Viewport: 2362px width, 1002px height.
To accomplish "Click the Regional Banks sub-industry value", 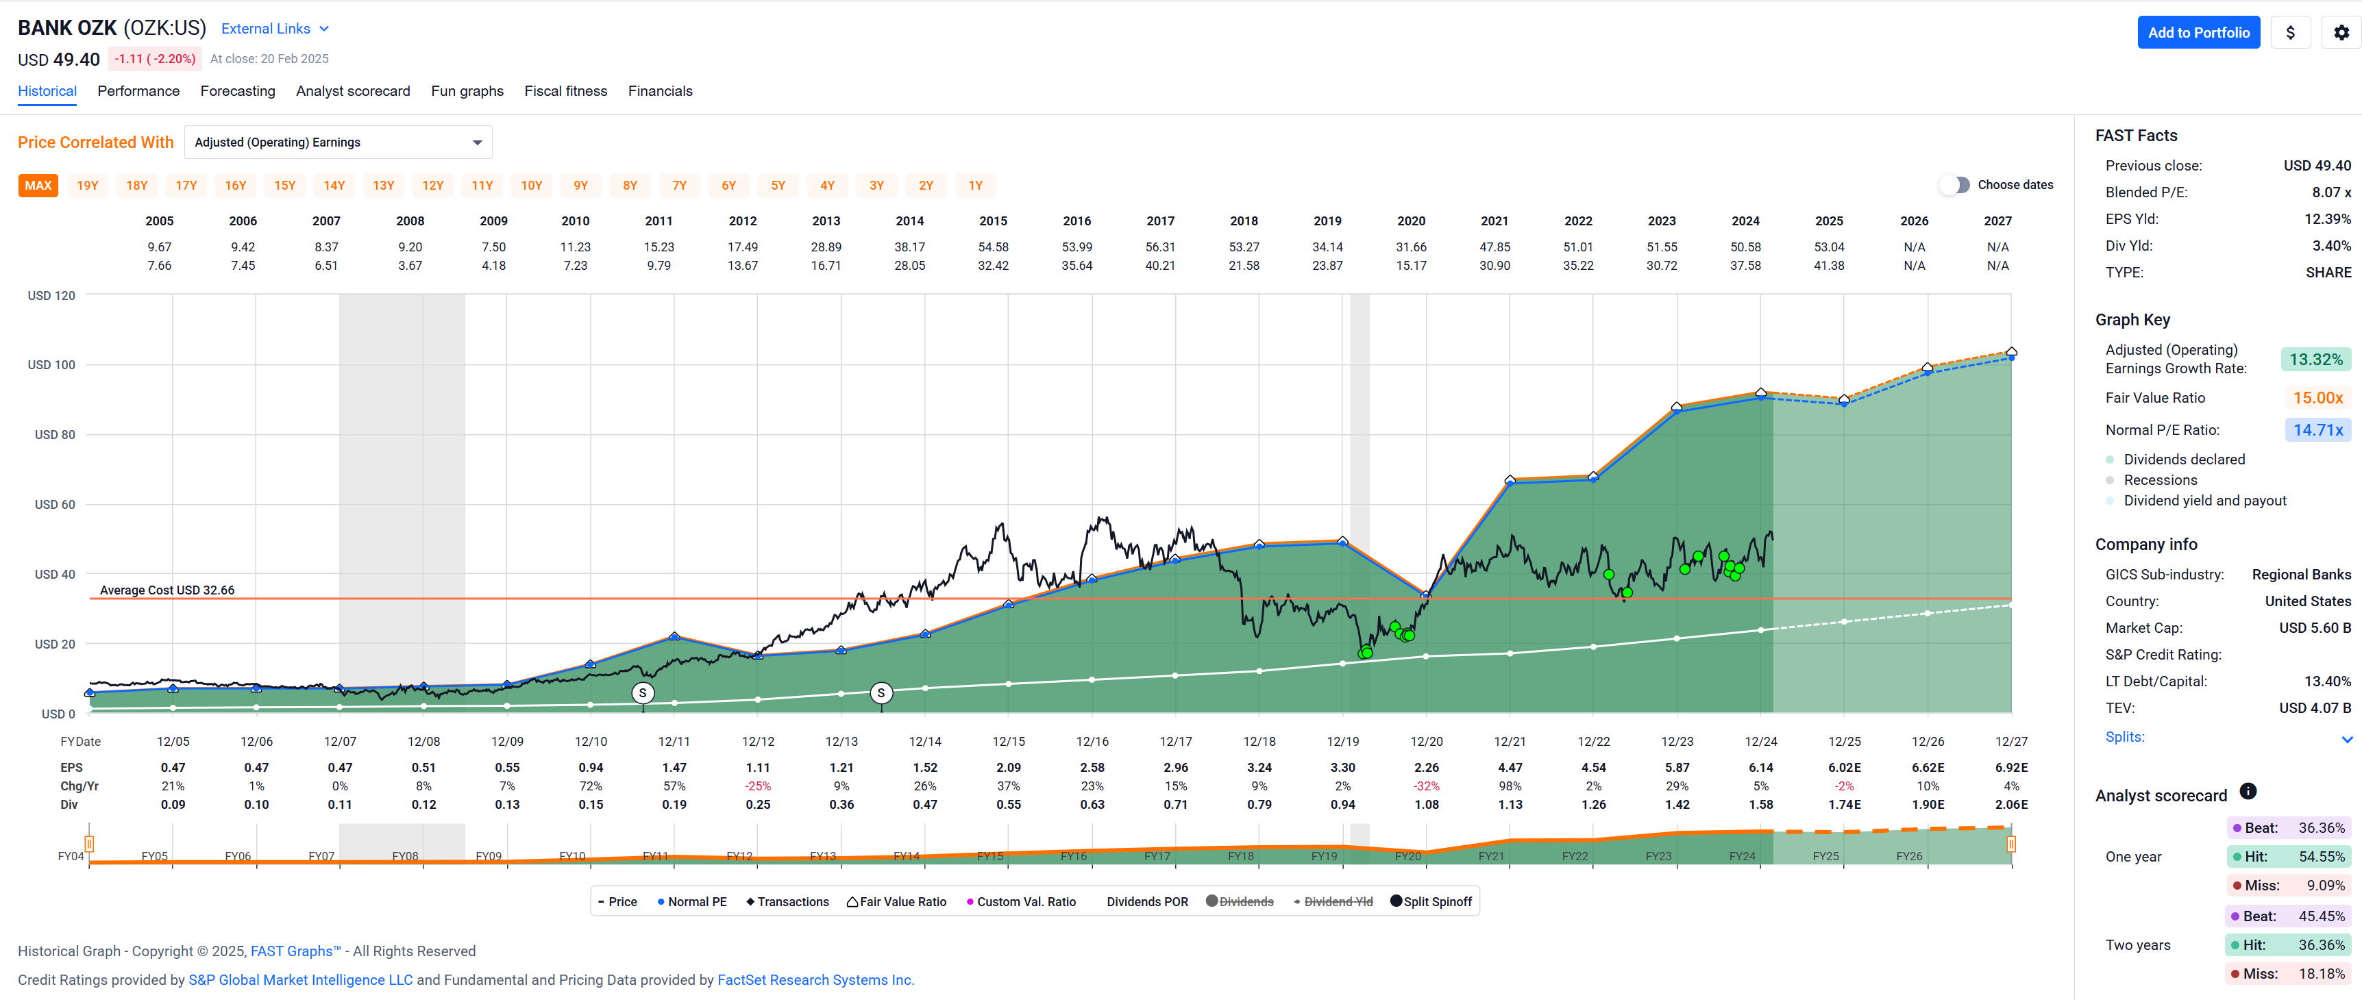I will tap(2300, 575).
